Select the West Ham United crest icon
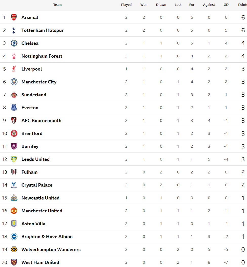247x267 pixels. (14, 262)
